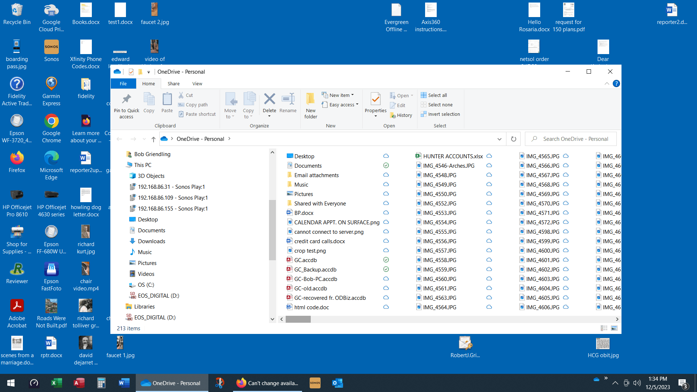Viewport: 697px width, 392px height.
Task: Open address bar history dropdown chevron
Action: click(x=500, y=139)
